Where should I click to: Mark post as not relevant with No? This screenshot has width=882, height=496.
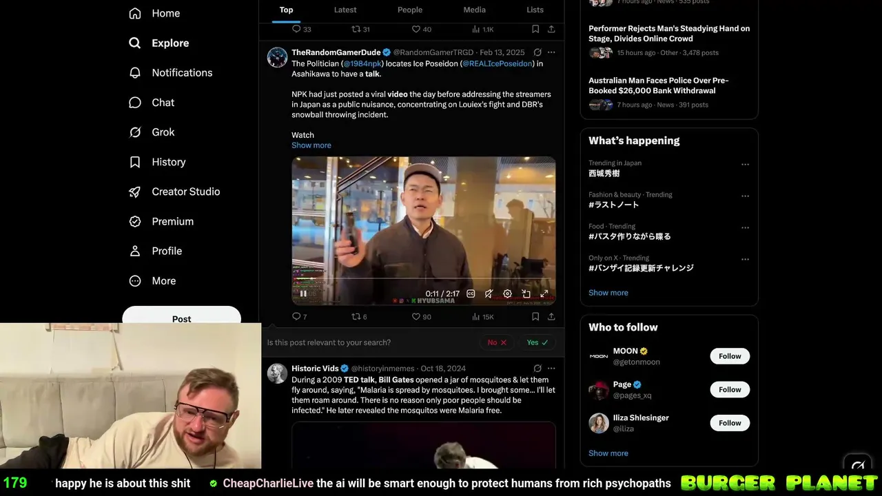click(497, 342)
